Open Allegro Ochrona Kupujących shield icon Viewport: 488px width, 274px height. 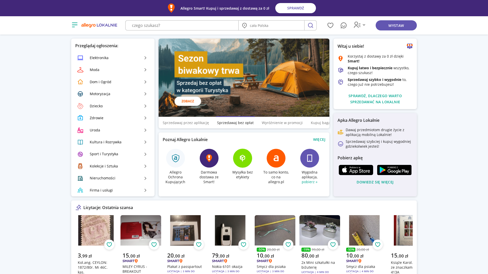175,158
